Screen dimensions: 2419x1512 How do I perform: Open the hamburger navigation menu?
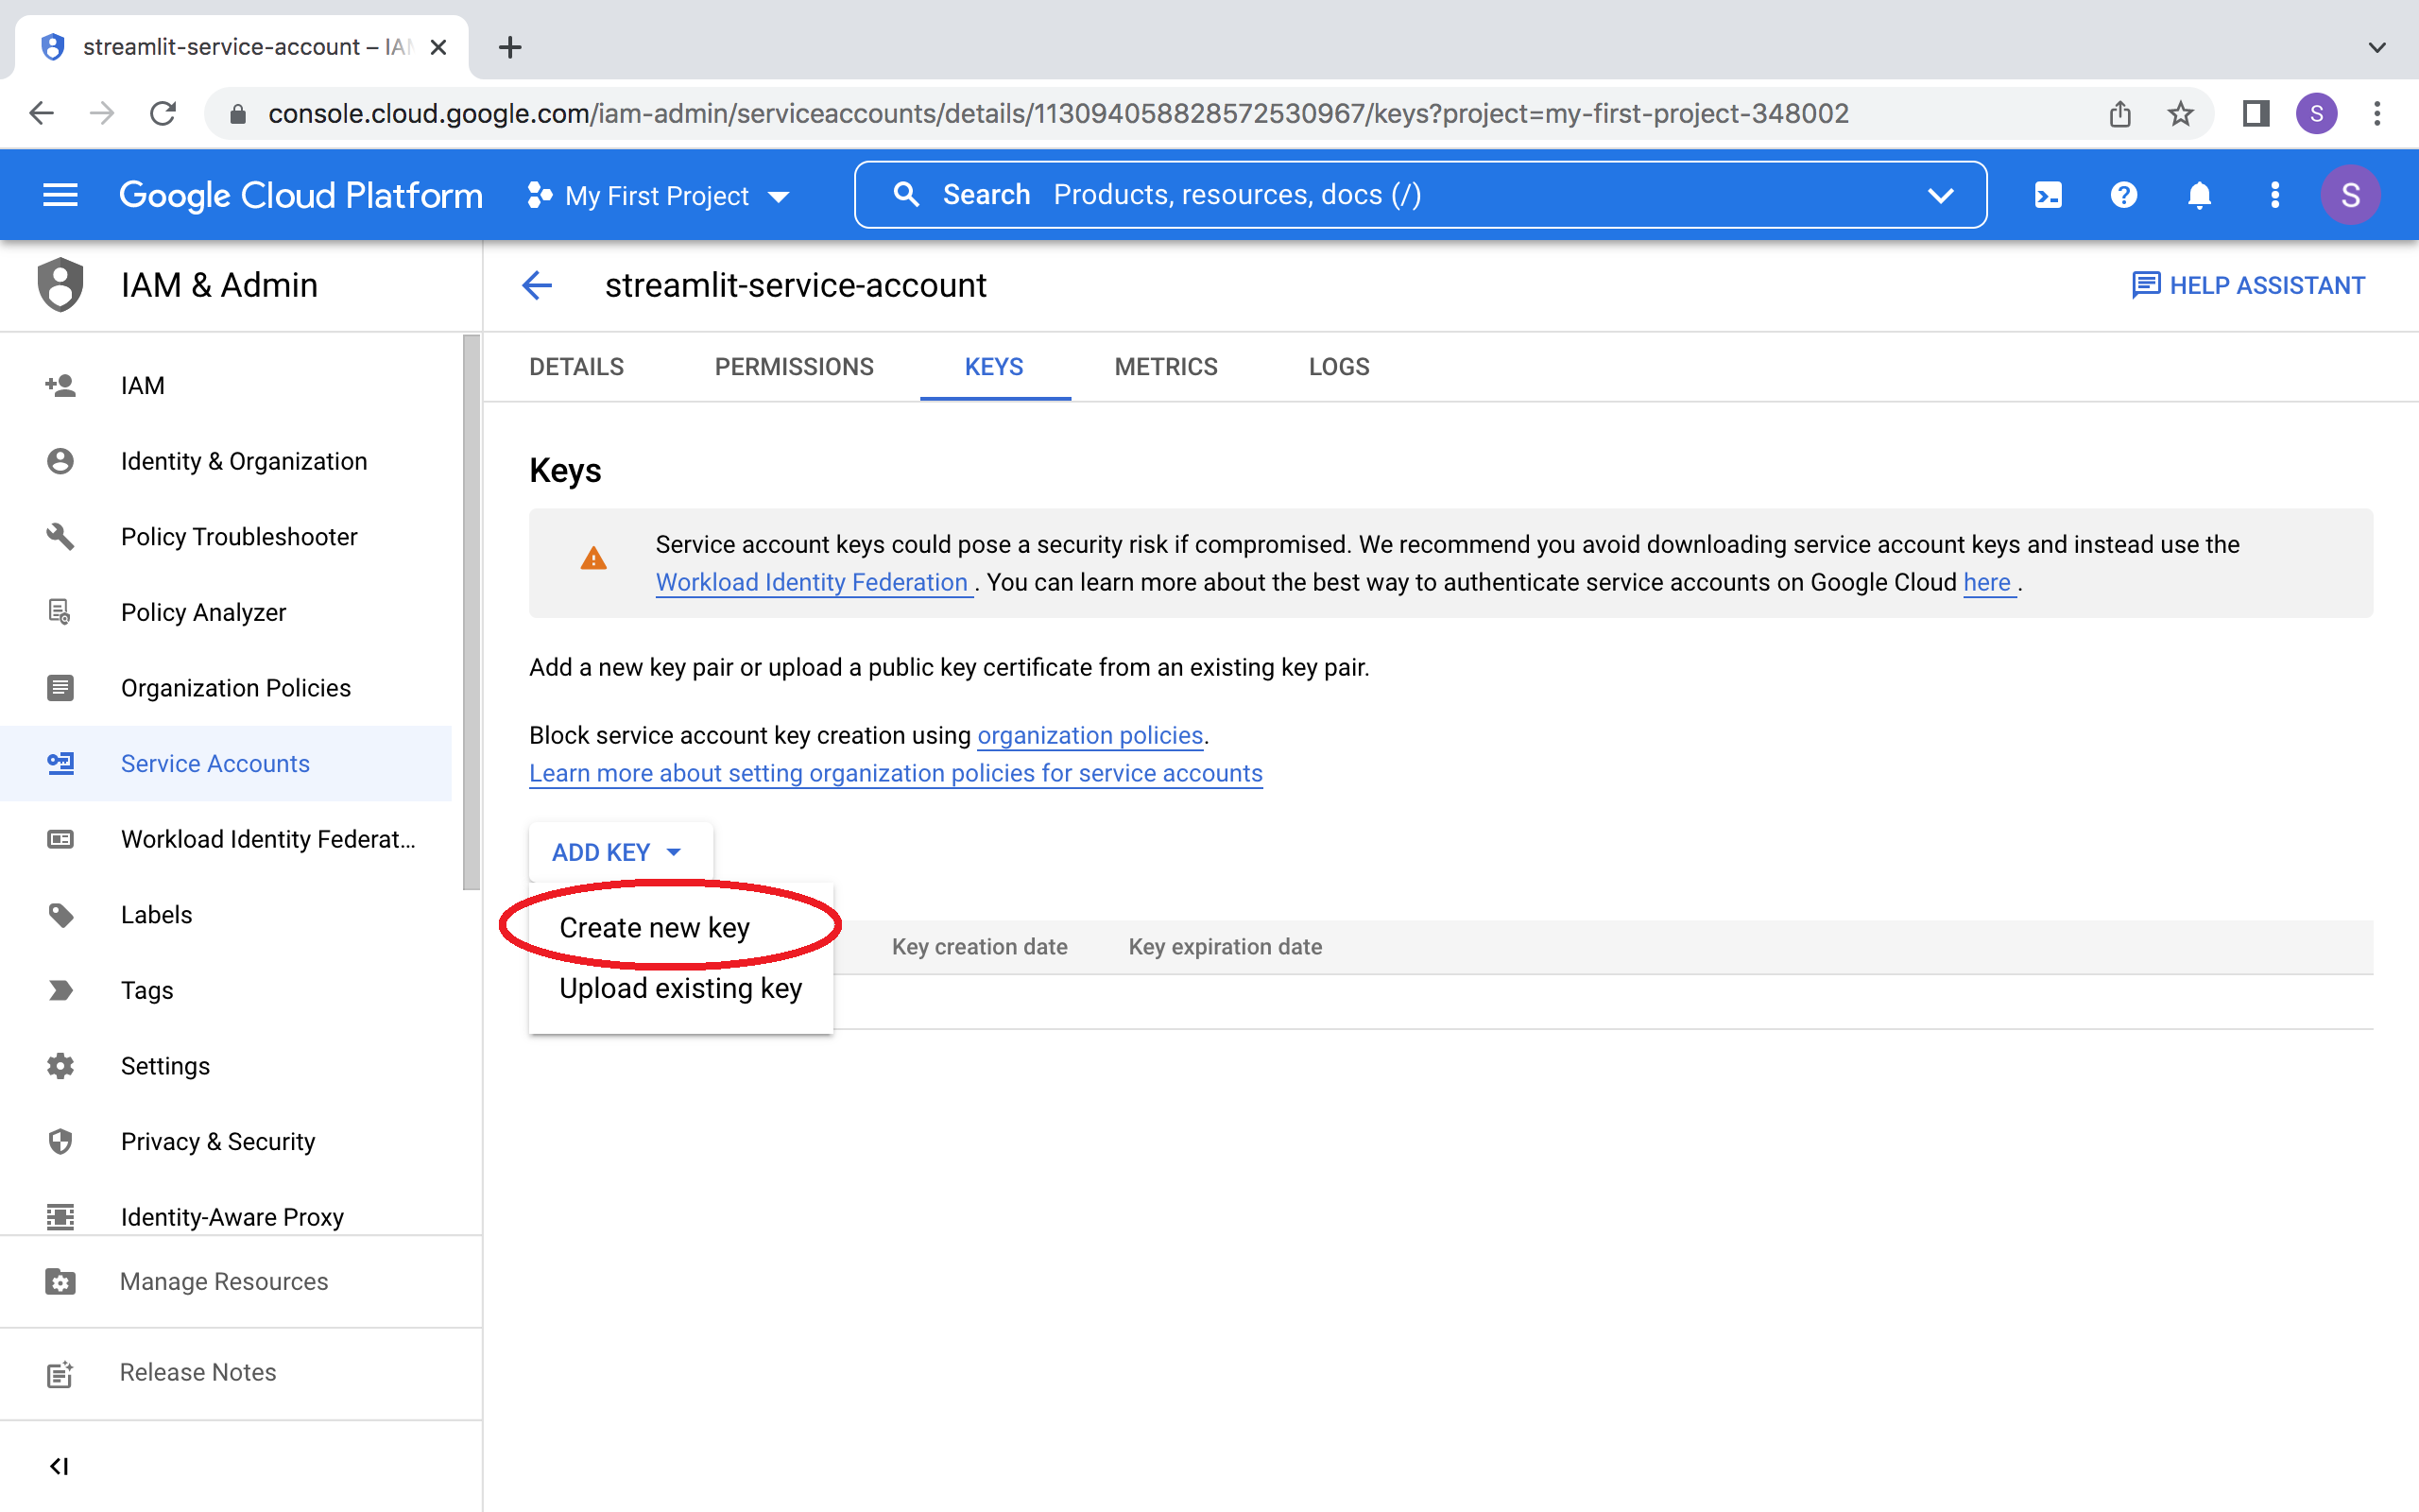(x=60, y=195)
